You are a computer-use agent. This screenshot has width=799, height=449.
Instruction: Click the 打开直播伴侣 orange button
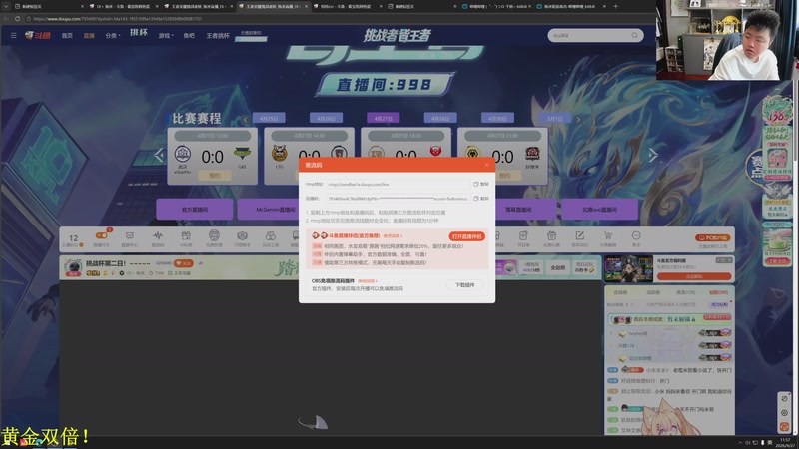click(466, 236)
